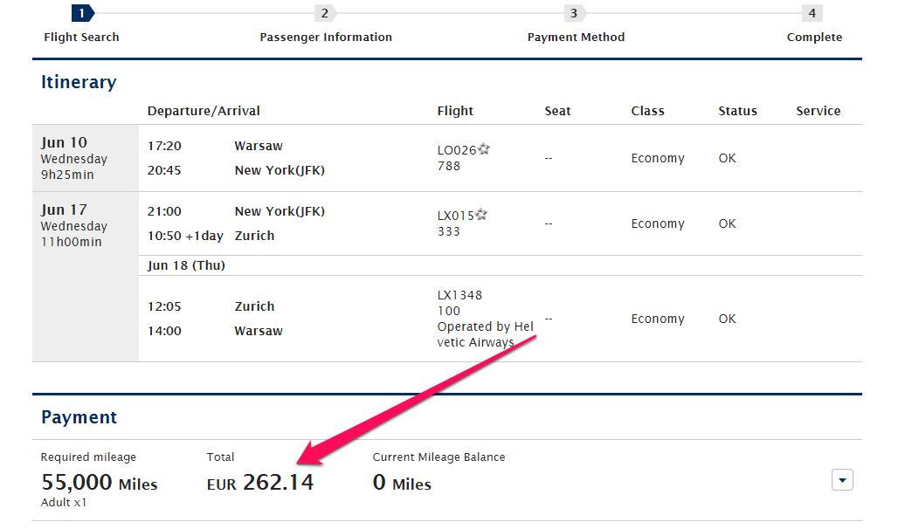Click flight number LX015
Image resolution: width=898 pixels, height=529 pixels.
455,216
